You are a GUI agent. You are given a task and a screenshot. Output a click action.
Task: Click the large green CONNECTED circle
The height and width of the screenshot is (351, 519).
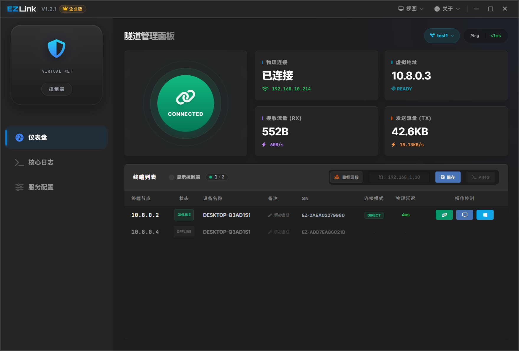point(185,103)
